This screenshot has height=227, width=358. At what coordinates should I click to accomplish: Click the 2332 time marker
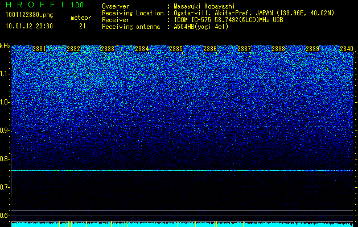[x=73, y=49]
